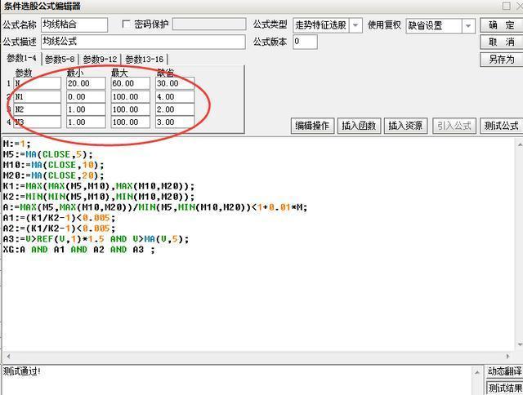The height and width of the screenshot is (395, 523).
Task: Focus the 公式描述 text field
Action: (142, 42)
